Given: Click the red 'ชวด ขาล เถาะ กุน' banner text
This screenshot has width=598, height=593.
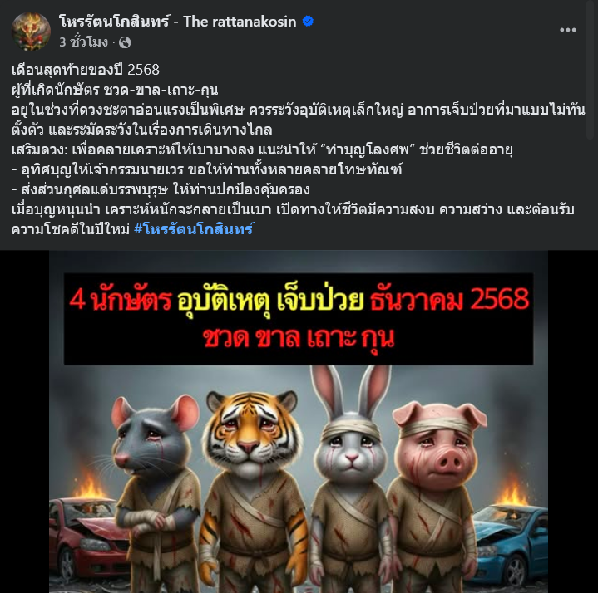Looking at the screenshot, I should click(299, 338).
